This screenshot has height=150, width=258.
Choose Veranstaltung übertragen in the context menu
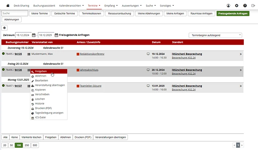[49, 85]
